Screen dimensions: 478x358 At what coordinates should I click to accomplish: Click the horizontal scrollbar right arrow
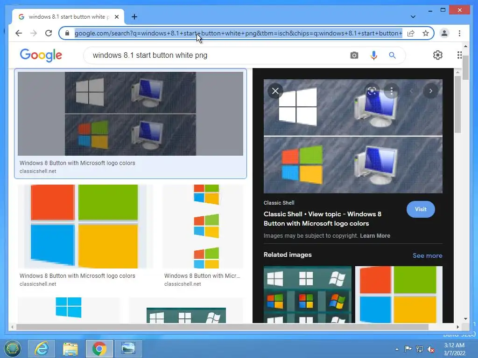[457, 327]
